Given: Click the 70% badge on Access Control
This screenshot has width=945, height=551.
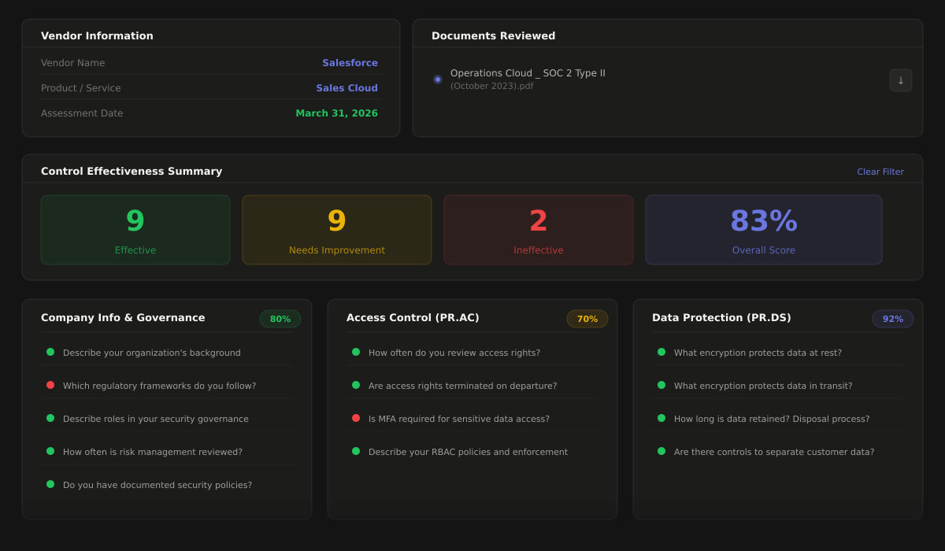Looking at the screenshot, I should click(x=587, y=319).
